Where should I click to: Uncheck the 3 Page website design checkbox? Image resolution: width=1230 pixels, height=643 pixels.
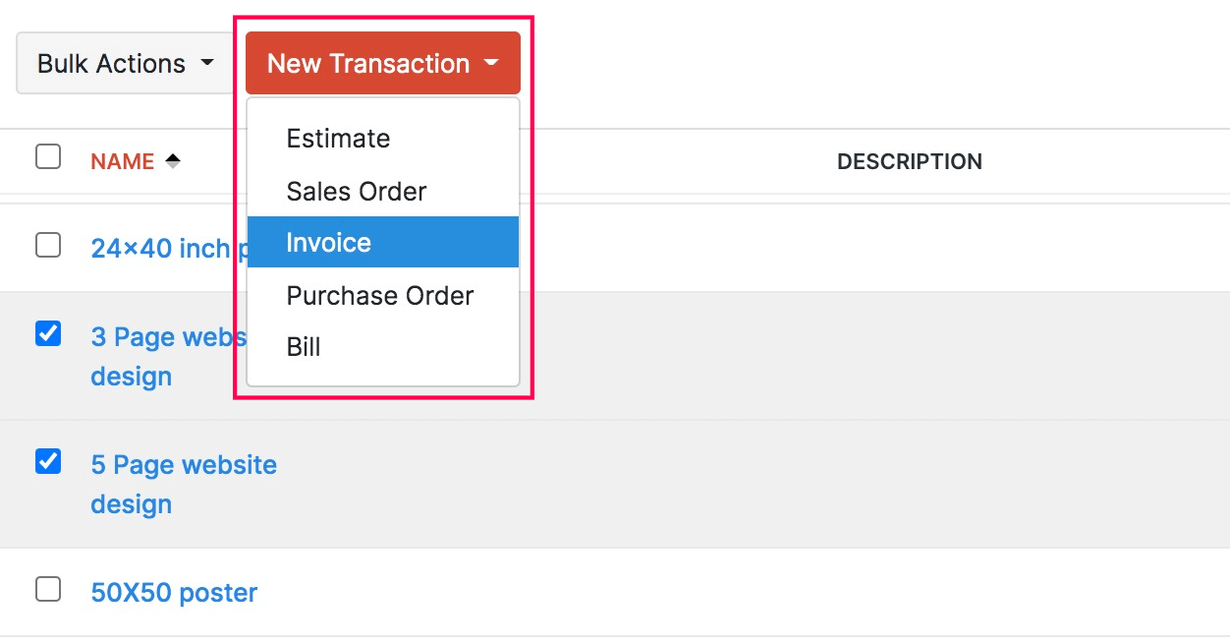(x=47, y=333)
